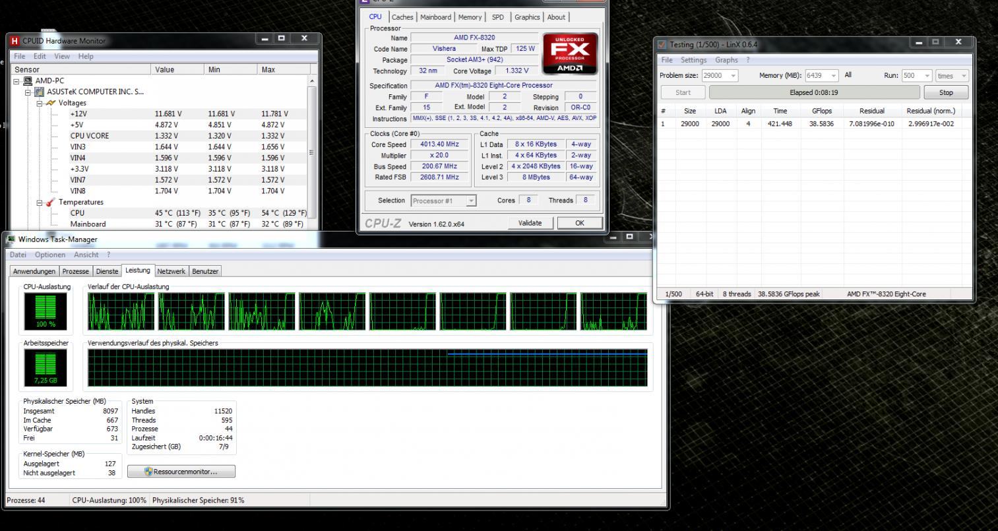Click the Arbeitsspeicher 7,25 GB gauge

pos(46,368)
